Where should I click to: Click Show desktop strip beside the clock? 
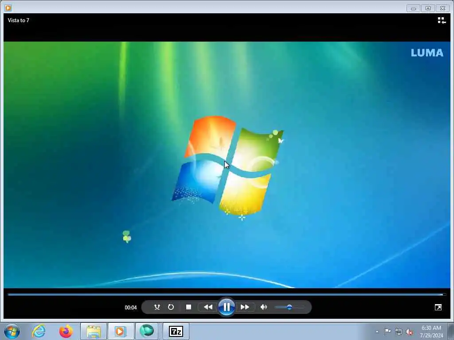(451, 331)
